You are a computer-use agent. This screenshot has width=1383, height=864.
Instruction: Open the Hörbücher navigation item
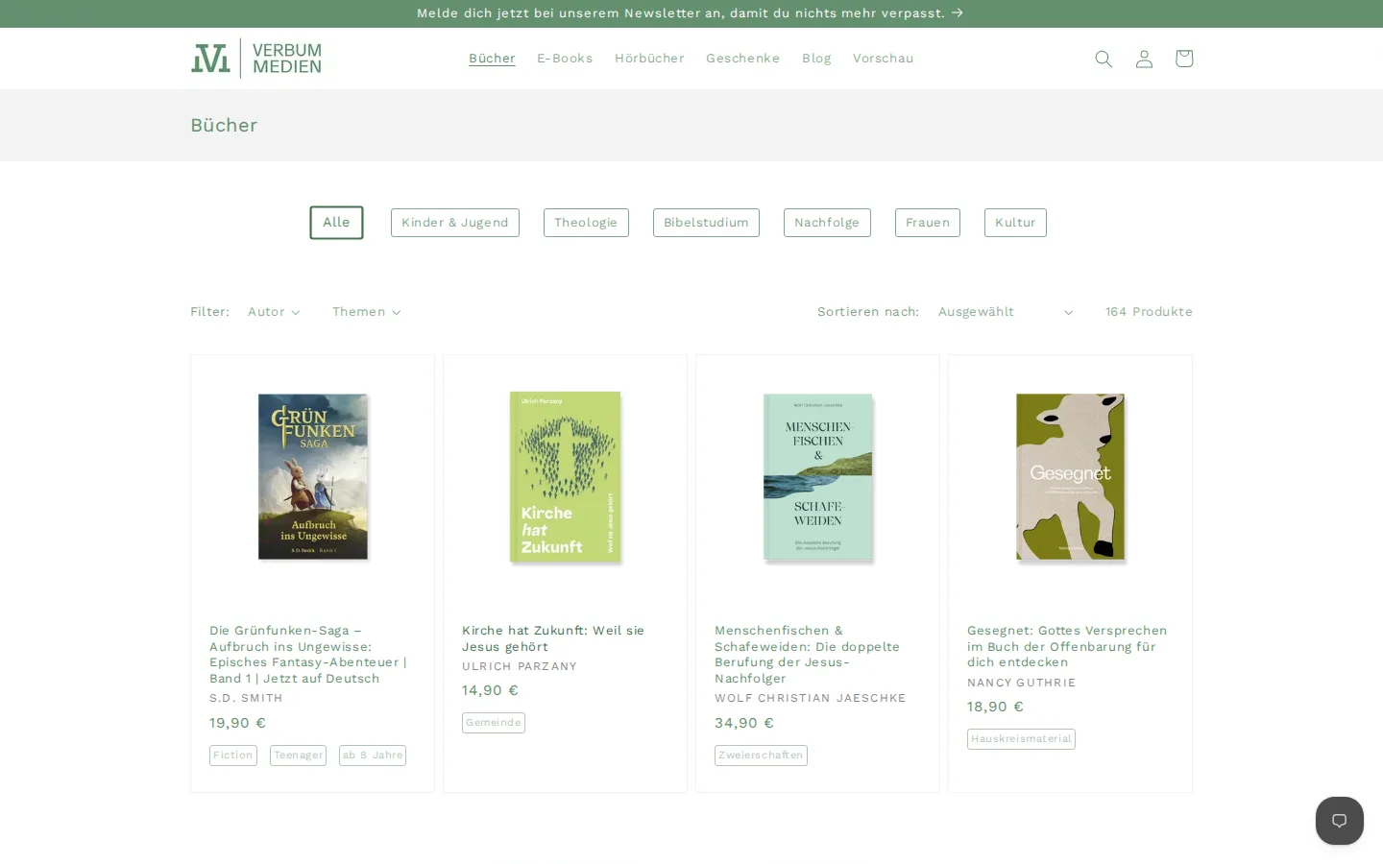(649, 59)
